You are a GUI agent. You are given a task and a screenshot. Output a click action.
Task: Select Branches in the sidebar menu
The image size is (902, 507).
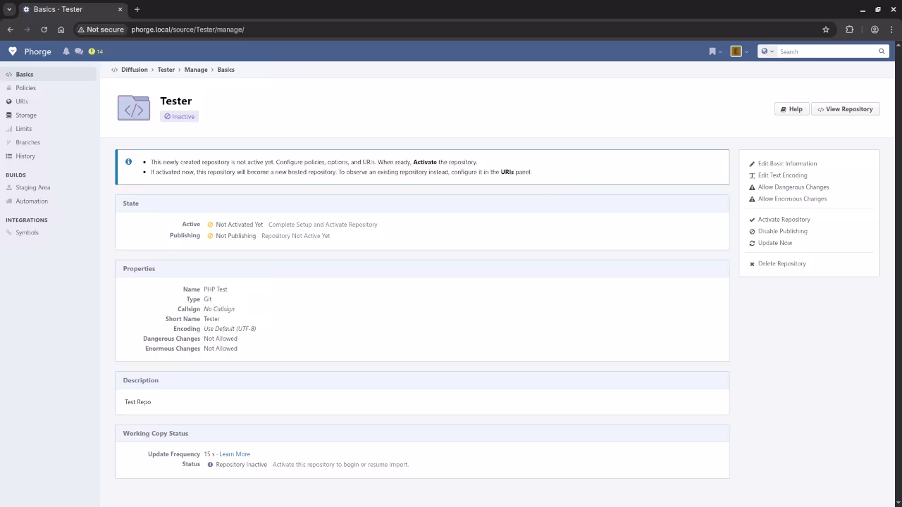click(x=27, y=142)
